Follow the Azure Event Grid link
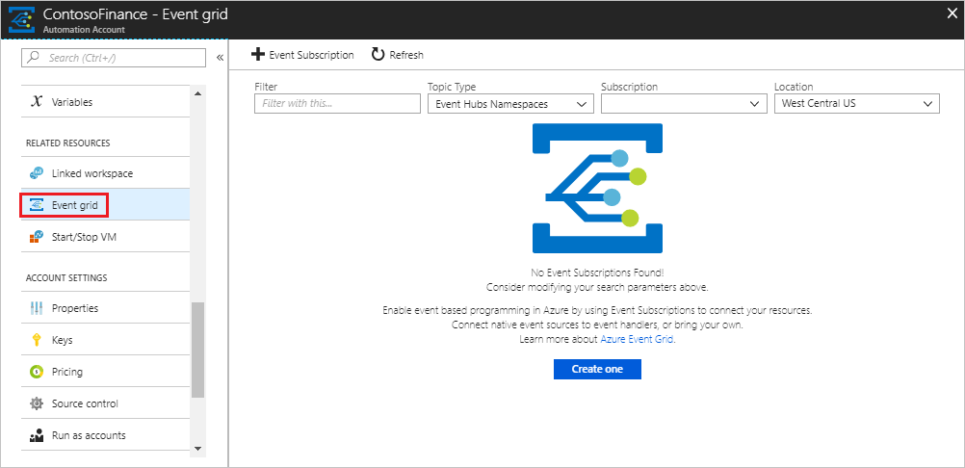 637,339
